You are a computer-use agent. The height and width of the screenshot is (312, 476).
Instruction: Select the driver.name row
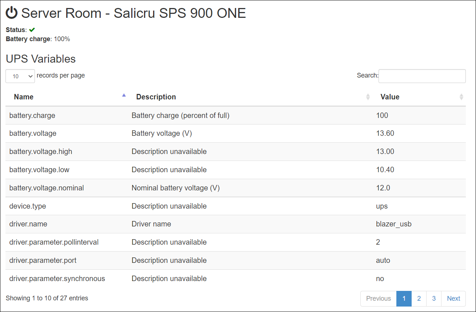(236, 224)
